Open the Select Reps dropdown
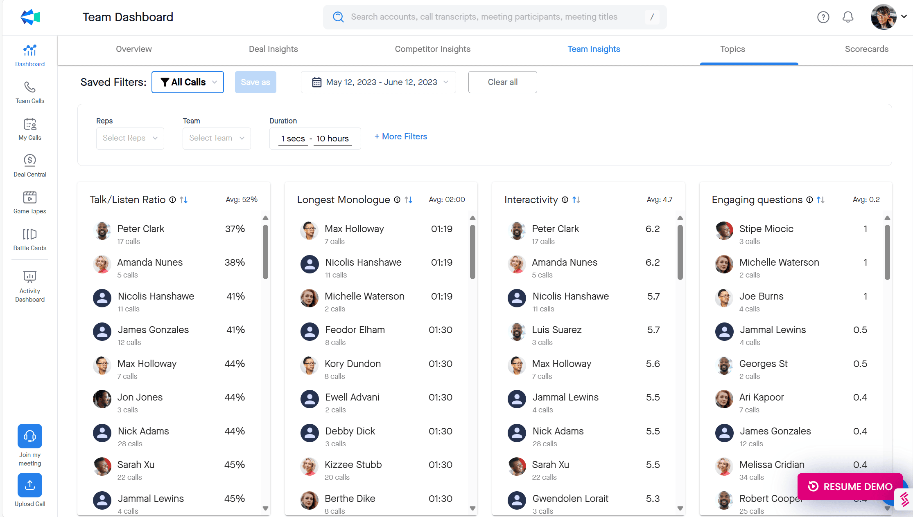Image resolution: width=913 pixels, height=517 pixels. tap(130, 138)
